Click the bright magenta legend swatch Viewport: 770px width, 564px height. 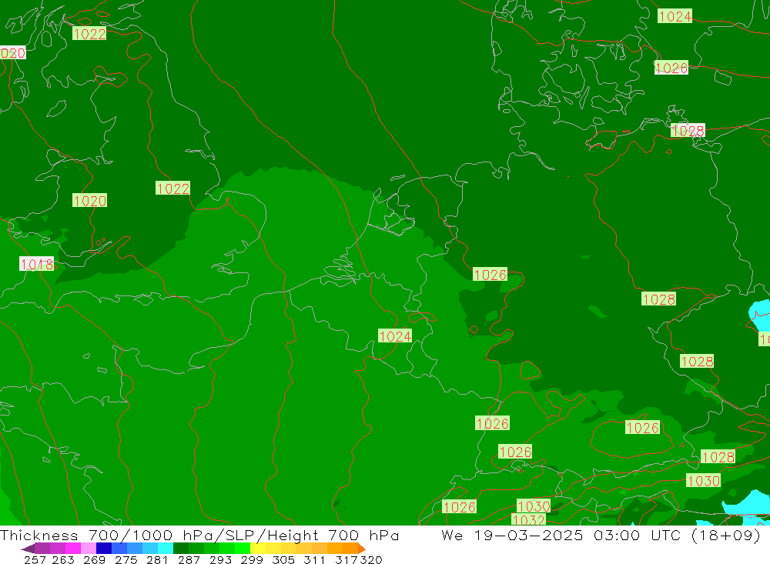(73, 549)
